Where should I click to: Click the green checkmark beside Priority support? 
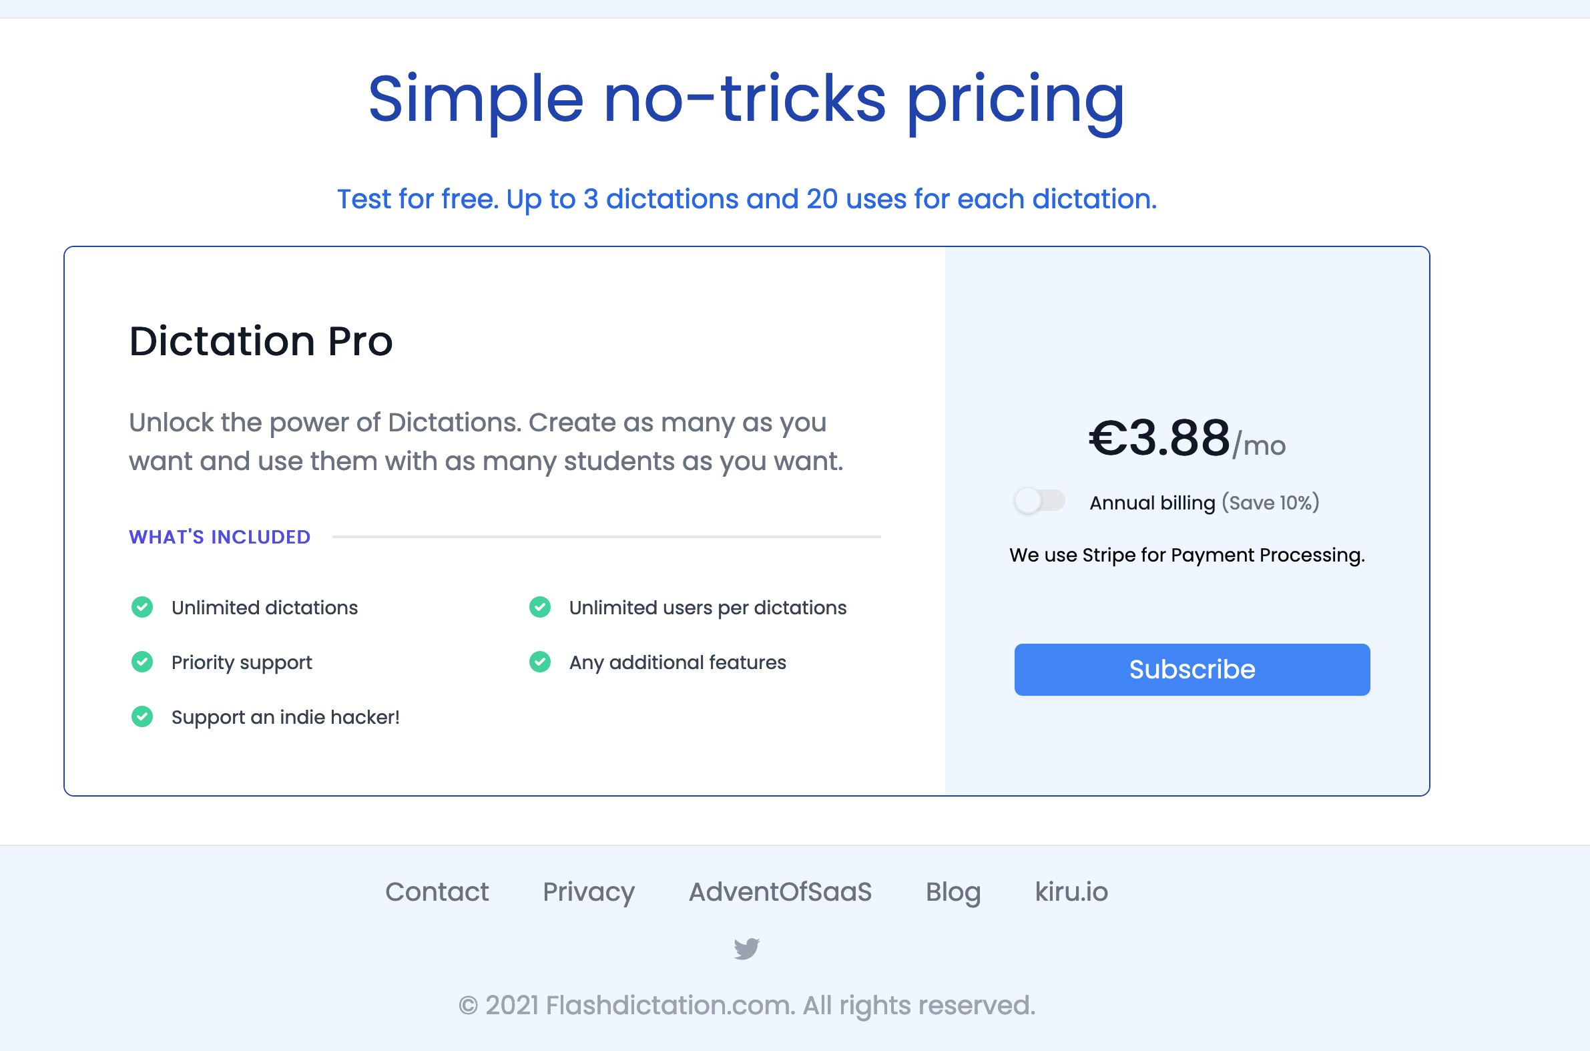point(142,662)
